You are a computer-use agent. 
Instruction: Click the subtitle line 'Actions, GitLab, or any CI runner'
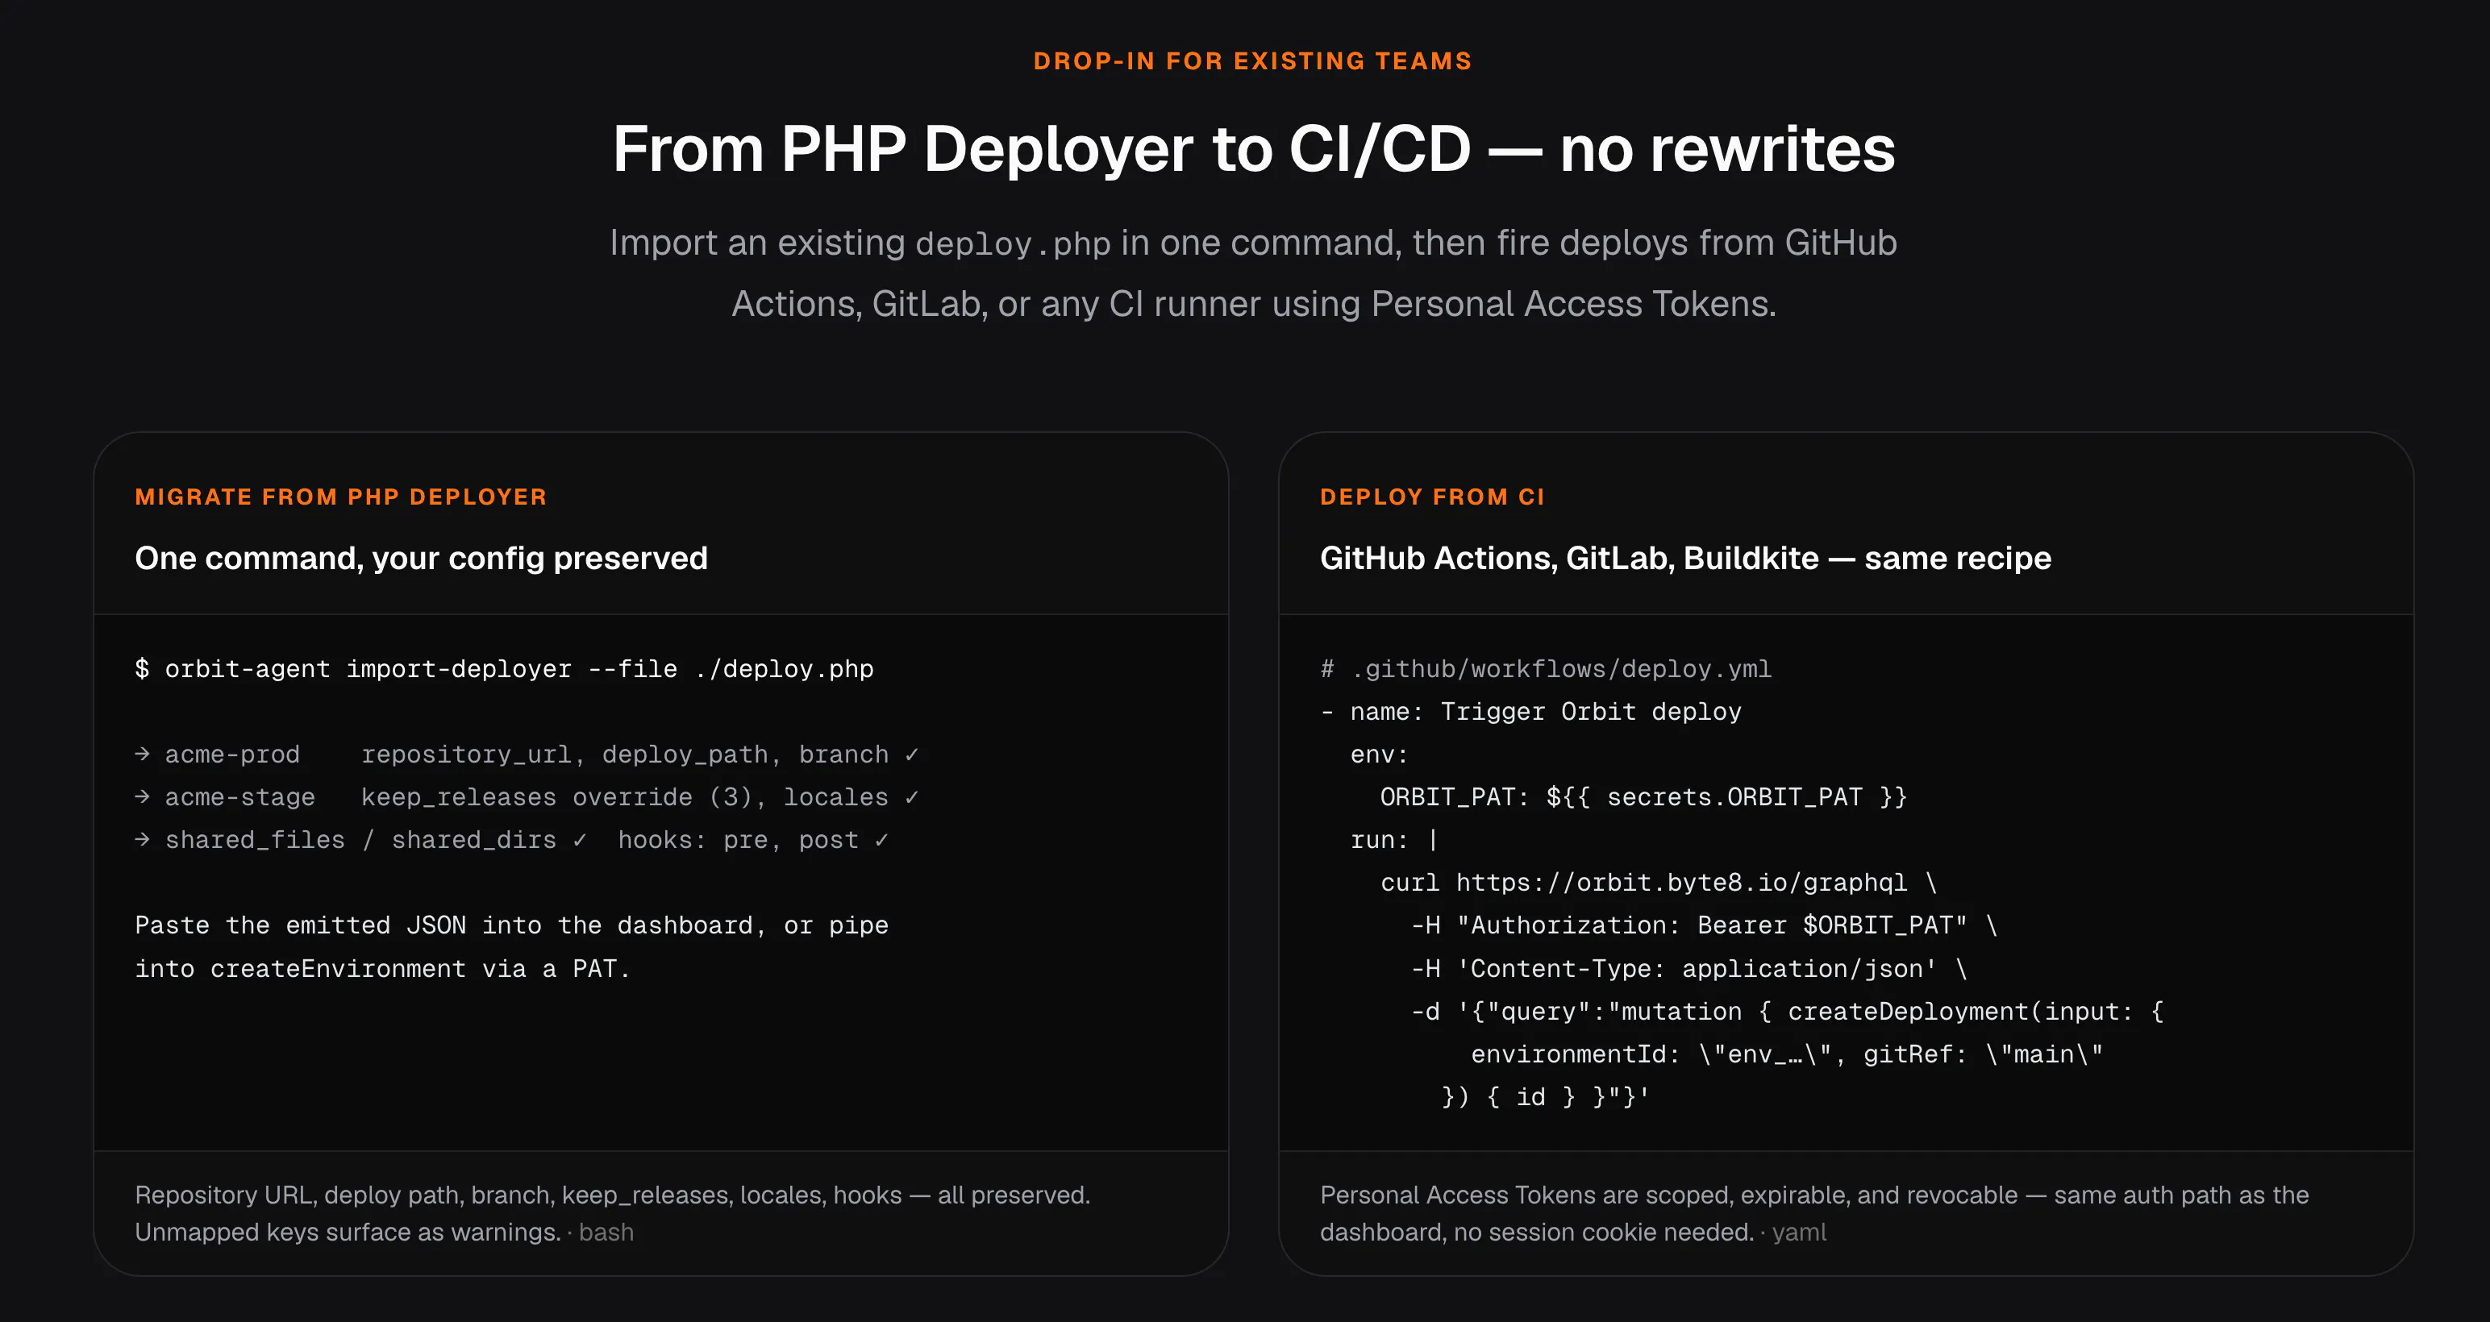(x=1254, y=305)
